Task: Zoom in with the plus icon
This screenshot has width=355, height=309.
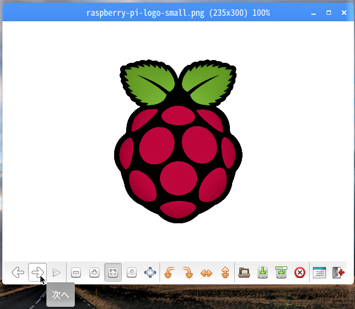Action: pyautogui.click(x=94, y=272)
